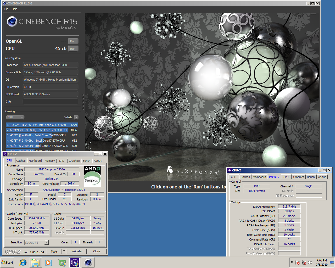Click the Core Voltage value 1.549 V
The image size is (335, 268).
click(70, 183)
